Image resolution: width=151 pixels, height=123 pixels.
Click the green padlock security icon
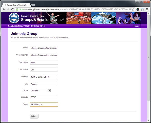click(17, 9)
